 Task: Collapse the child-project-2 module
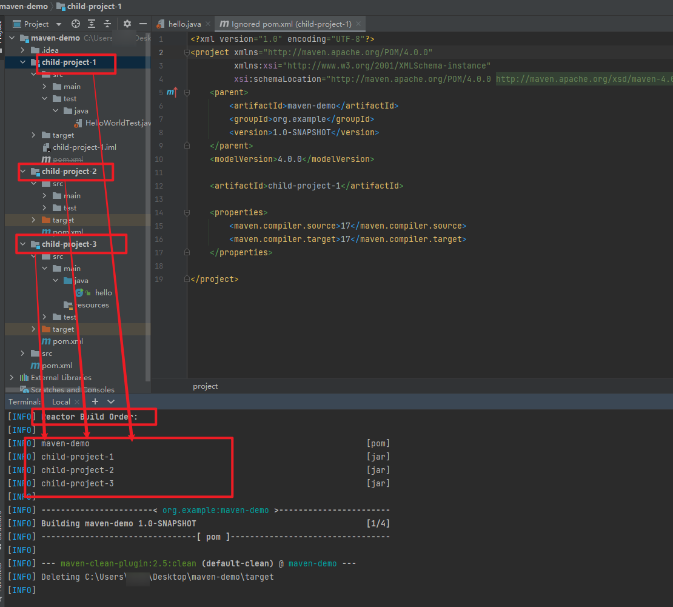[23, 171]
